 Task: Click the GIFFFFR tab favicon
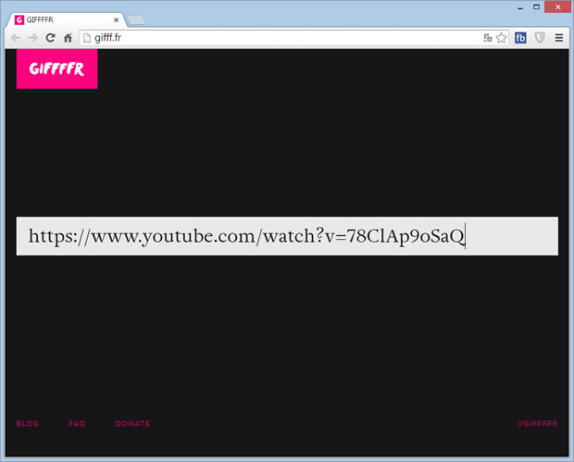tap(19, 19)
